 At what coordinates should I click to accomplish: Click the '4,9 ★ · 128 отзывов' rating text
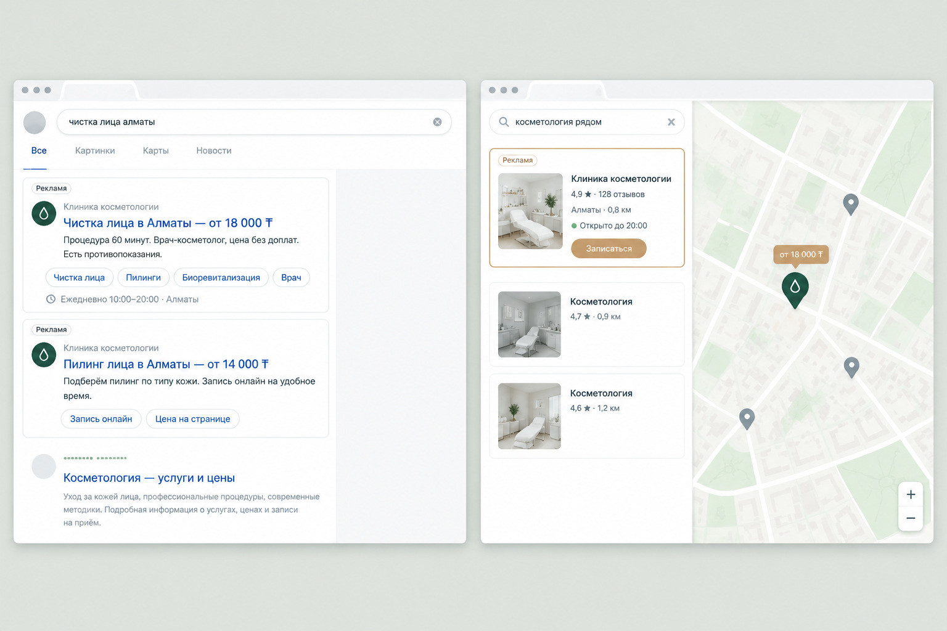coord(608,194)
